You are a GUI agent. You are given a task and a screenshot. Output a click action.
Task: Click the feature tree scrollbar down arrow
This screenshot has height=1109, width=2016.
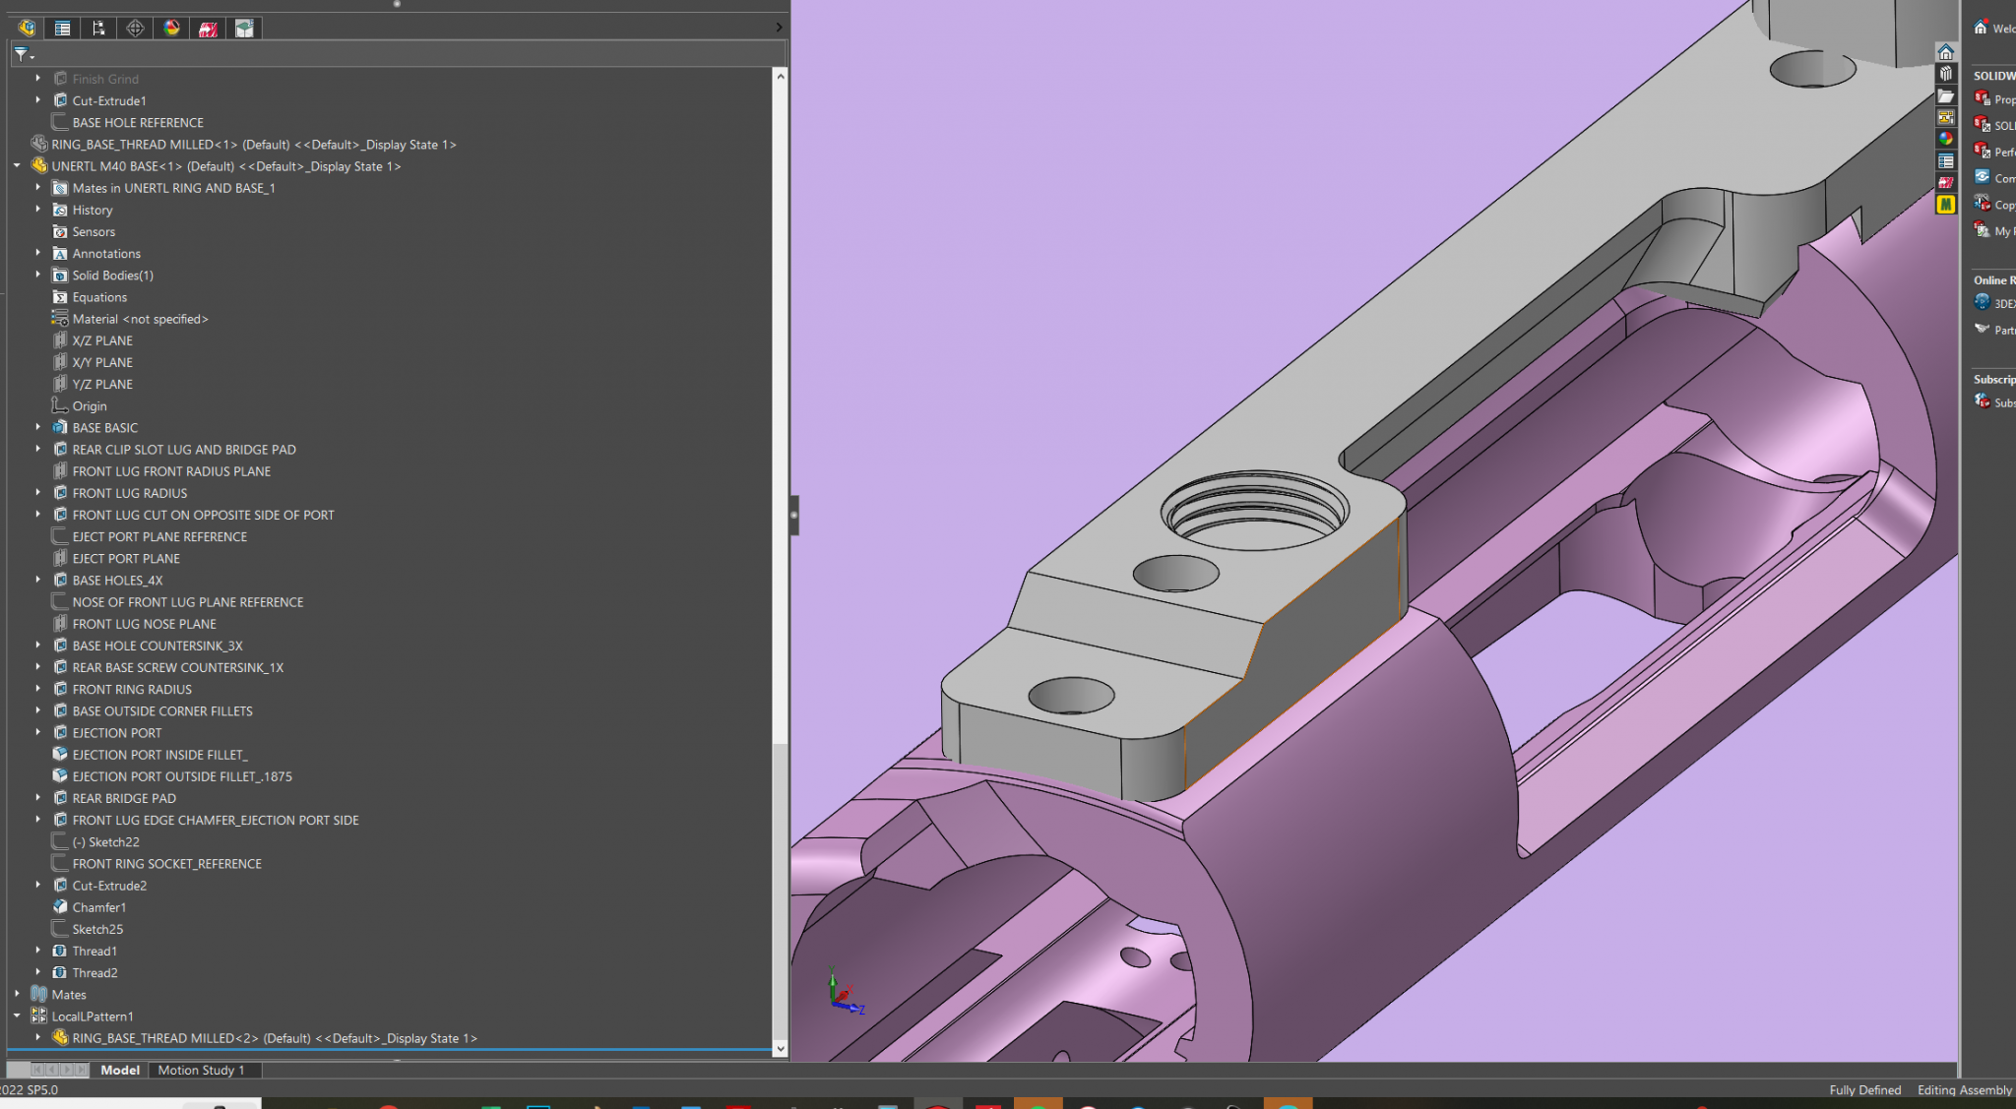780,1049
